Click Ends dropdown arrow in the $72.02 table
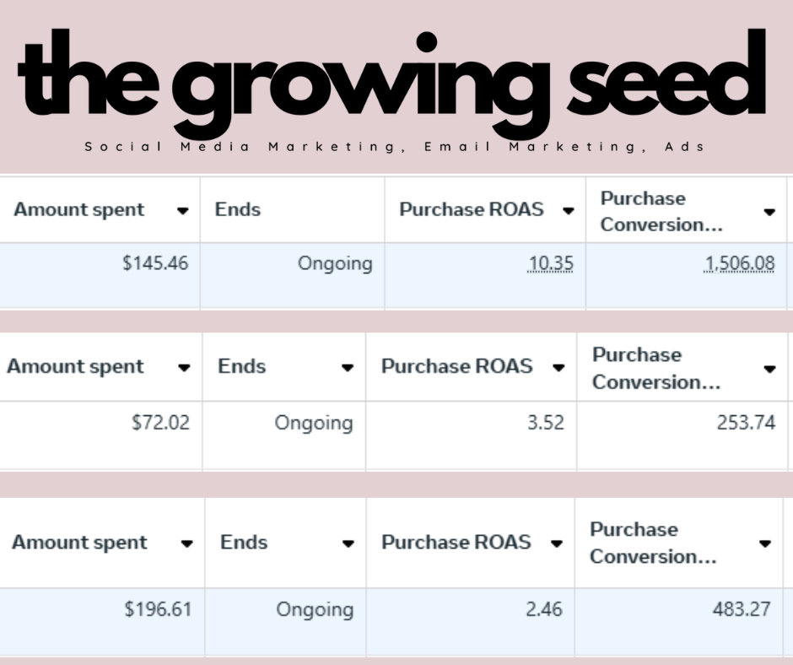Screen dimensions: 793x665 coord(347,368)
